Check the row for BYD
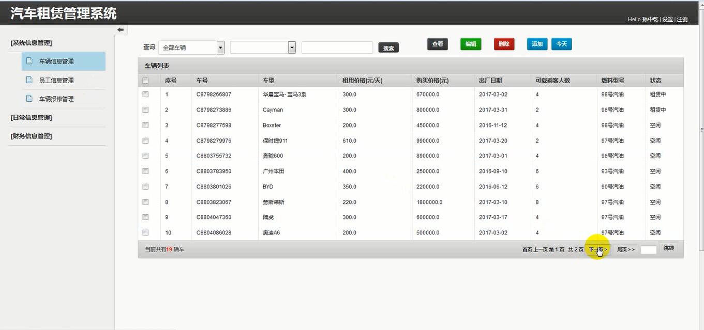 click(145, 186)
